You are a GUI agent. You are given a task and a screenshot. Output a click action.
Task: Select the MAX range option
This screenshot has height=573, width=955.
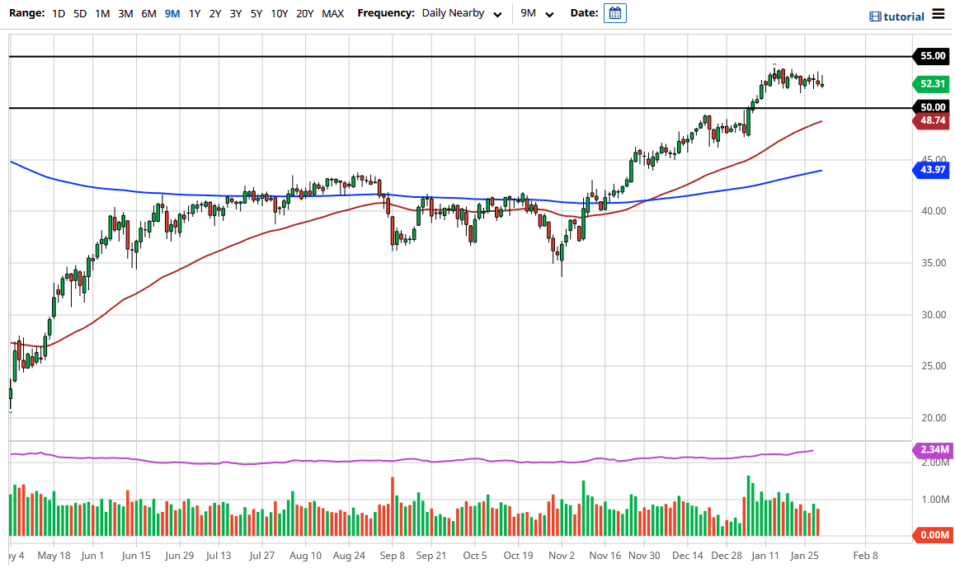[332, 13]
